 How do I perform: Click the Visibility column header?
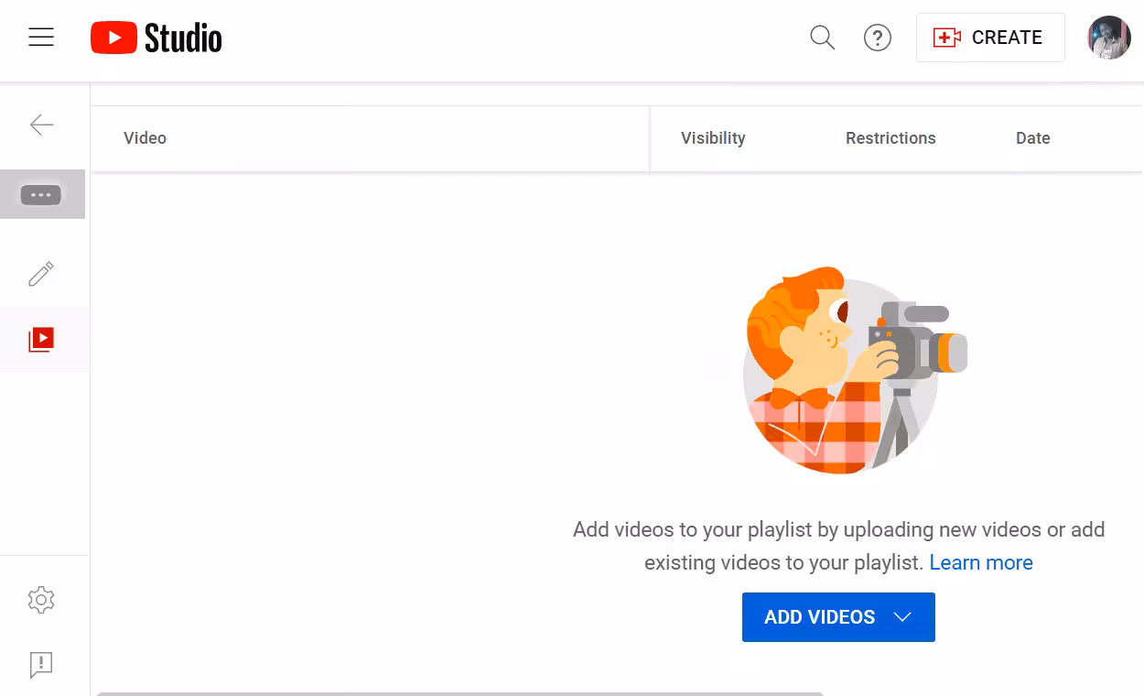(x=713, y=138)
